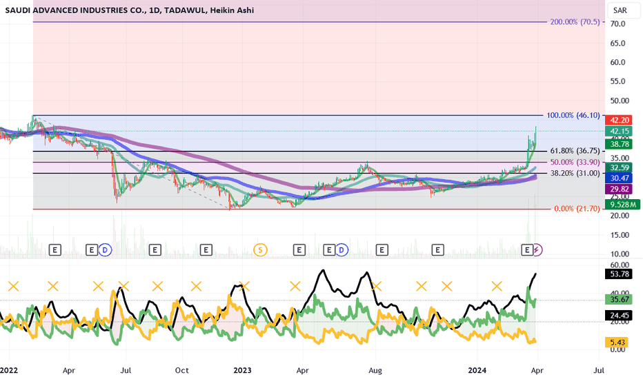Click the earnings E marker just before Apr 2023

[299, 249]
